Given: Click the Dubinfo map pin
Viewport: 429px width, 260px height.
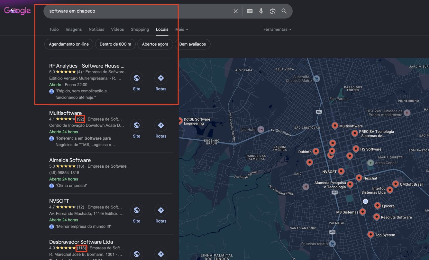Looking at the screenshot, I should coord(316,151).
